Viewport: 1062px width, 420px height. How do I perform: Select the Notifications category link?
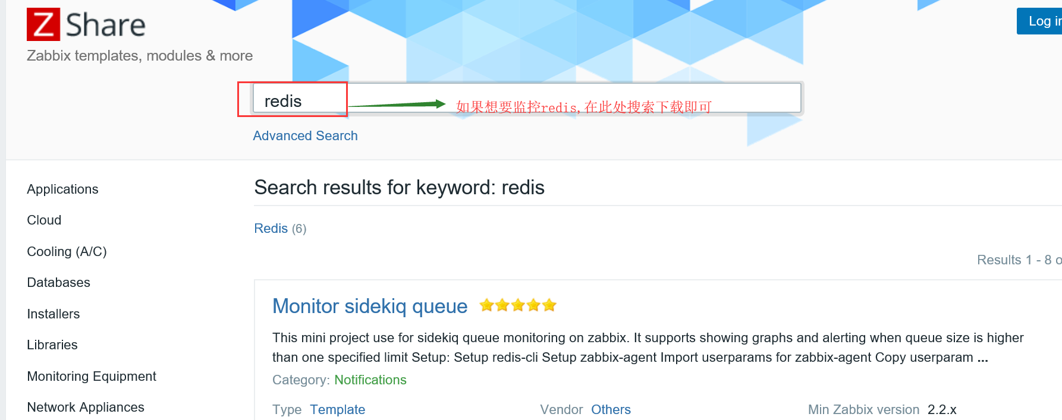point(370,380)
